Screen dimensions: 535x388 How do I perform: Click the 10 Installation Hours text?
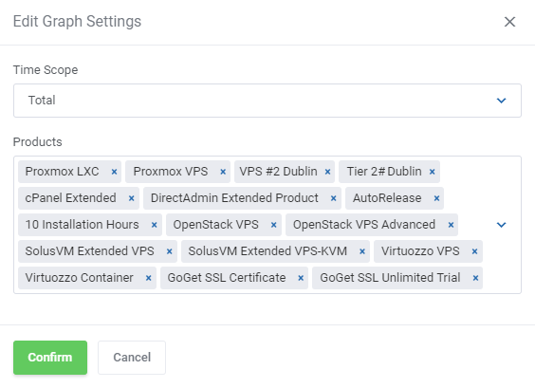(x=82, y=225)
